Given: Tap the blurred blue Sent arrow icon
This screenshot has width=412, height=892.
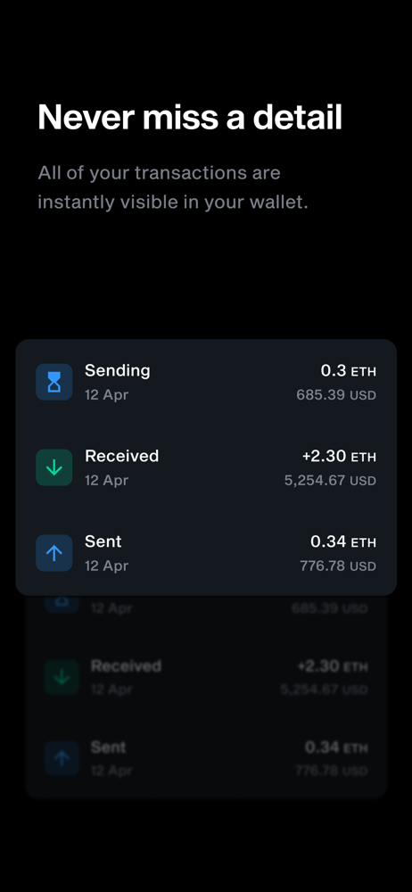Looking at the screenshot, I should click(62, 757).
